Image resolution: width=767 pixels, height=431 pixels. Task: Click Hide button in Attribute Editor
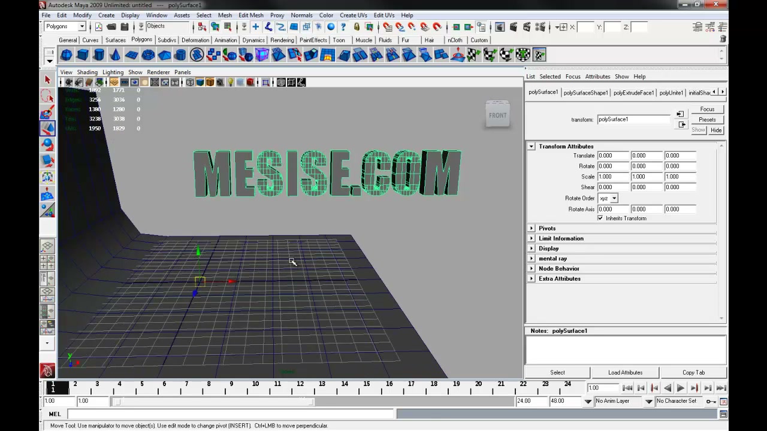coord(716,130)
